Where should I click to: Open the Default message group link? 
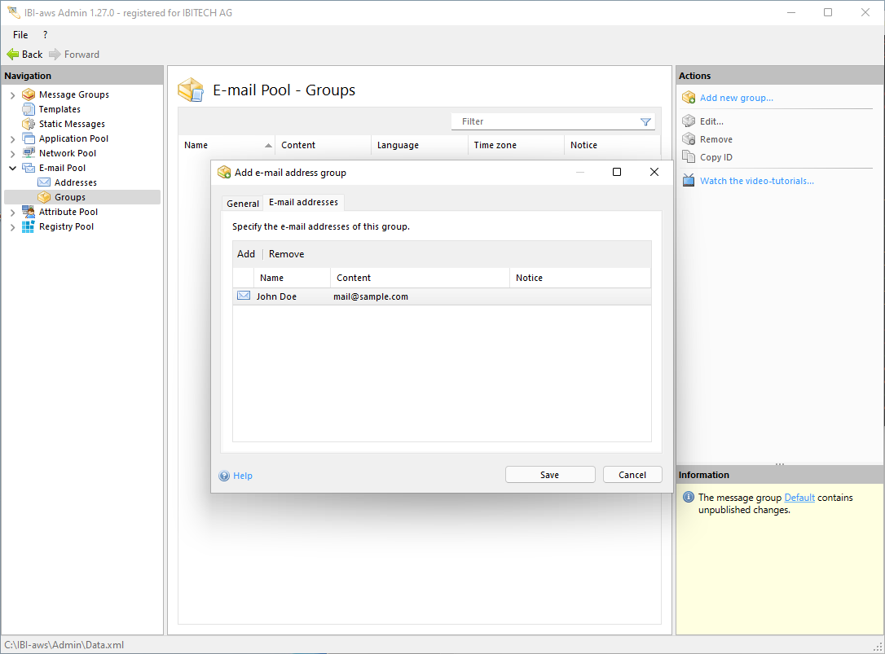tap(799, 498)
